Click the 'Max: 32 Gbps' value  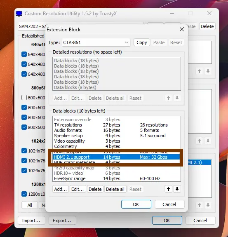153,157
